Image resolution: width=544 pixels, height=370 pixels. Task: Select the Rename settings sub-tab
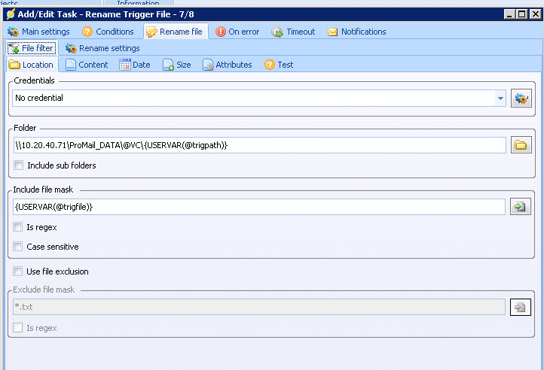(x=102, y=48)
